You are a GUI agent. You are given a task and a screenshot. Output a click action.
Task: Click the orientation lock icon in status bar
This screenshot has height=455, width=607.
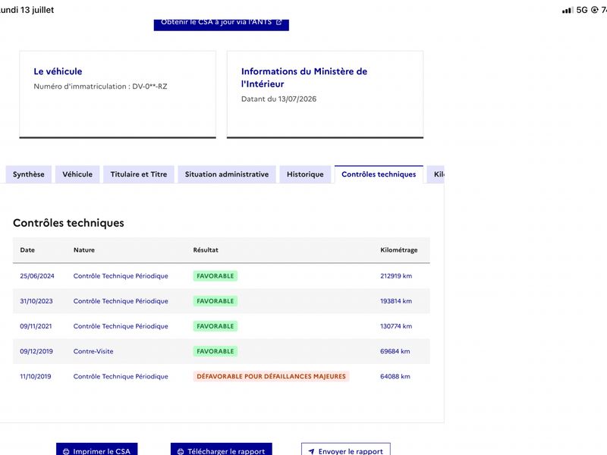point(594,10)
